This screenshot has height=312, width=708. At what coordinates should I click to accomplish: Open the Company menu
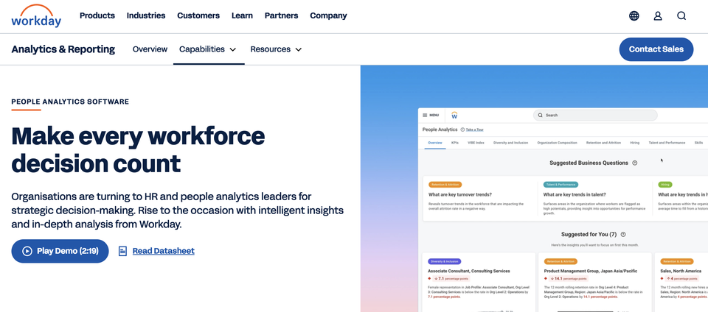328,15
